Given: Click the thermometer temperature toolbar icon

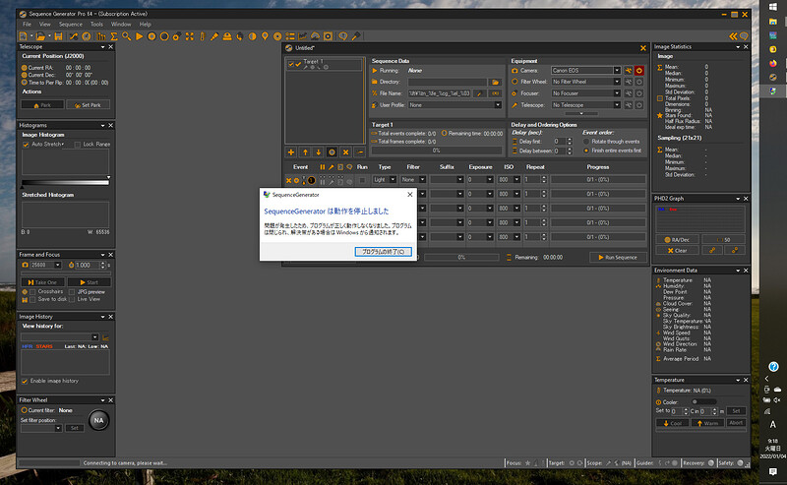Looking at the screenshot, I should click(203, 36).
